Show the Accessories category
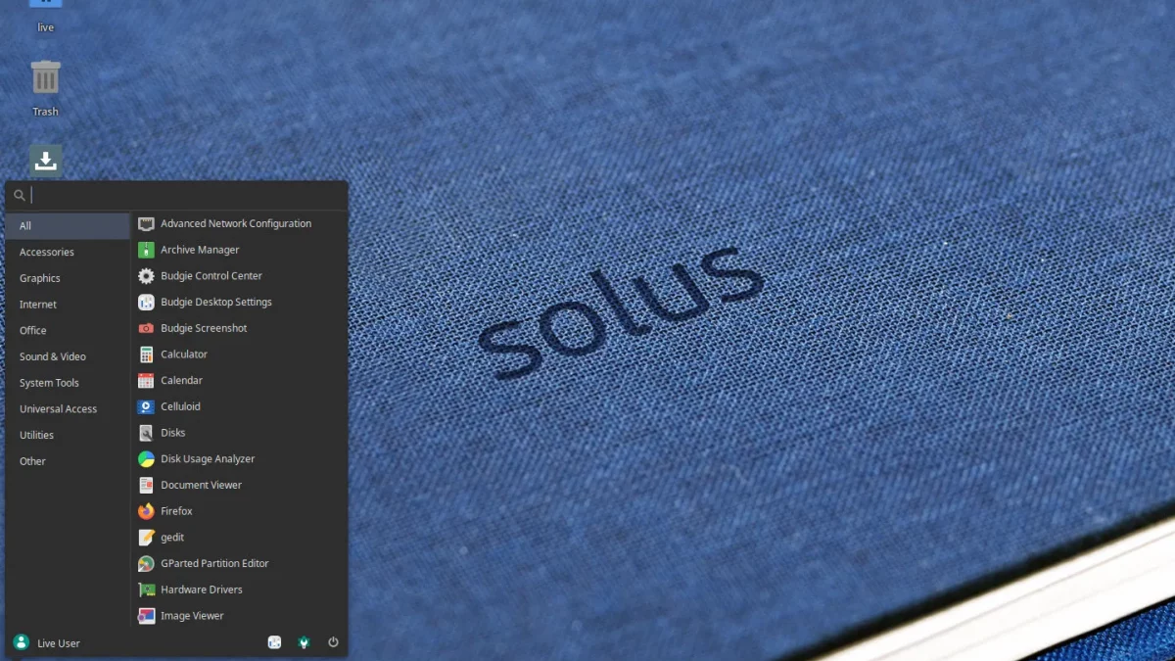This screenshot has width=1175, height=661. pyautogui.click(x=68, y=252)
